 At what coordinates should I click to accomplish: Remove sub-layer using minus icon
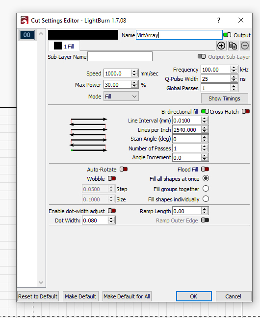pos(245,46)
